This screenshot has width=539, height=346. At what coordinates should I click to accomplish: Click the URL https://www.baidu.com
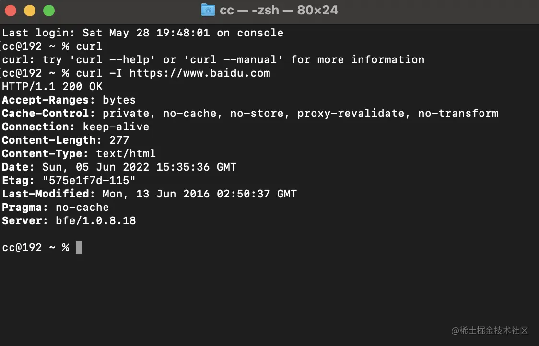pyautogui.click(x=201, y=73)
